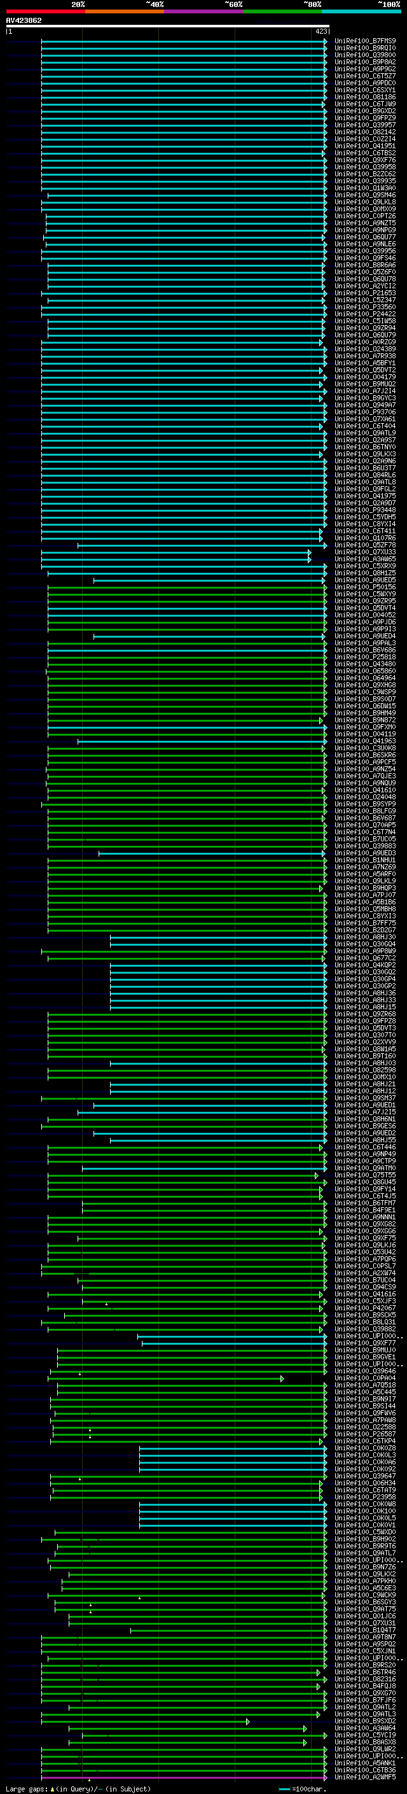Click hit label UniRef100_Q41963
The height and width of the screenshot is (1794, 407).
(365, 741)
